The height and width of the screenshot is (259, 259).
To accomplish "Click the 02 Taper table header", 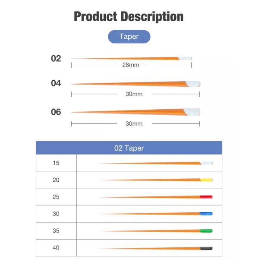I will pos(129,148).
